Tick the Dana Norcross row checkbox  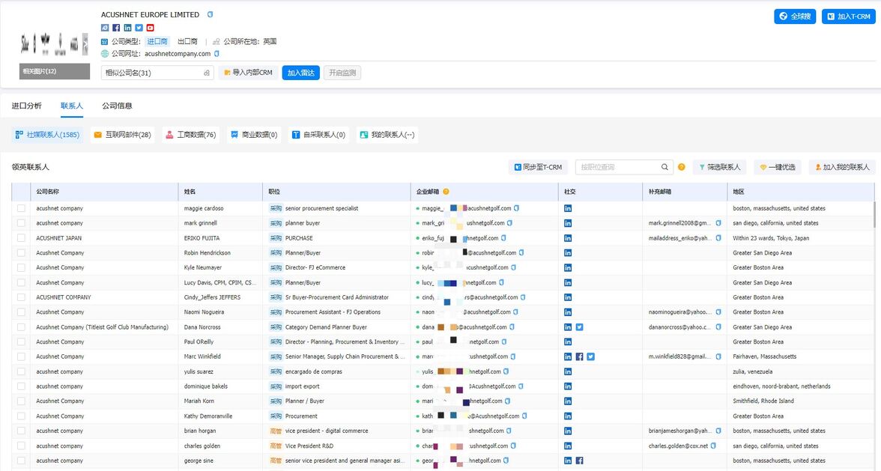(x=21, y=327)
